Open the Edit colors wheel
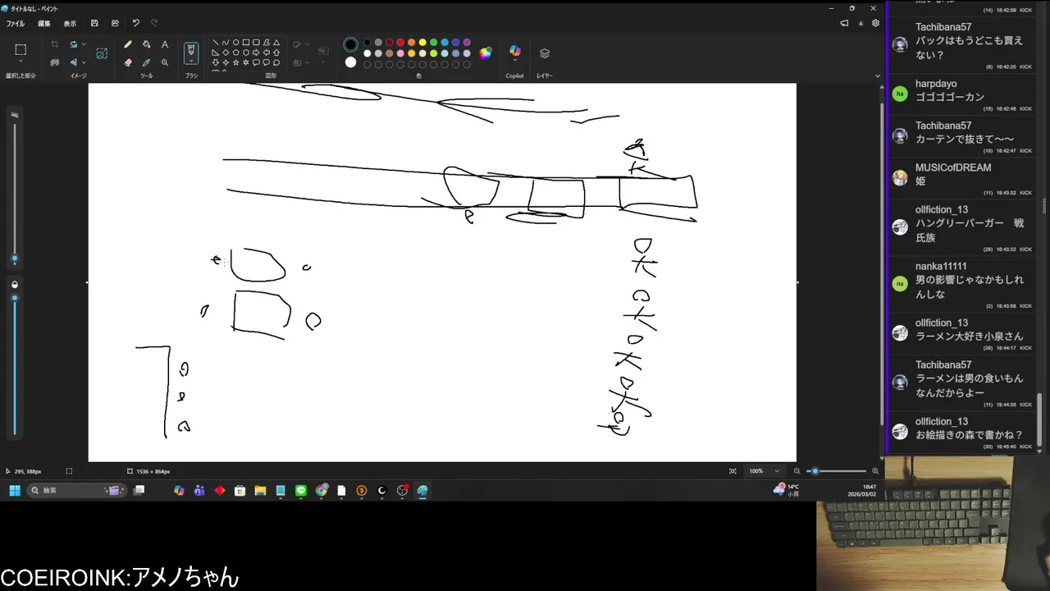The height and width of the screenshot is (591, 1050). pyautogui.click(x=486, y=53)
